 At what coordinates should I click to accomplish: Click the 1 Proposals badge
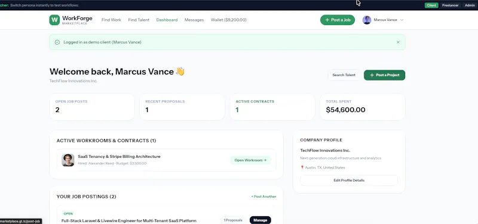point(233,220)
